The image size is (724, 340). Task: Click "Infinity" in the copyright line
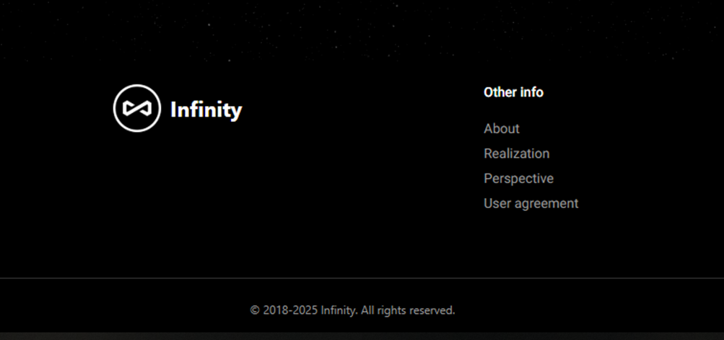[x=339, y=310]
